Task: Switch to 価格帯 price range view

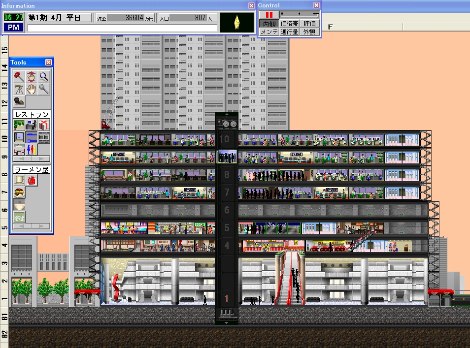Action: click(289, 23)
